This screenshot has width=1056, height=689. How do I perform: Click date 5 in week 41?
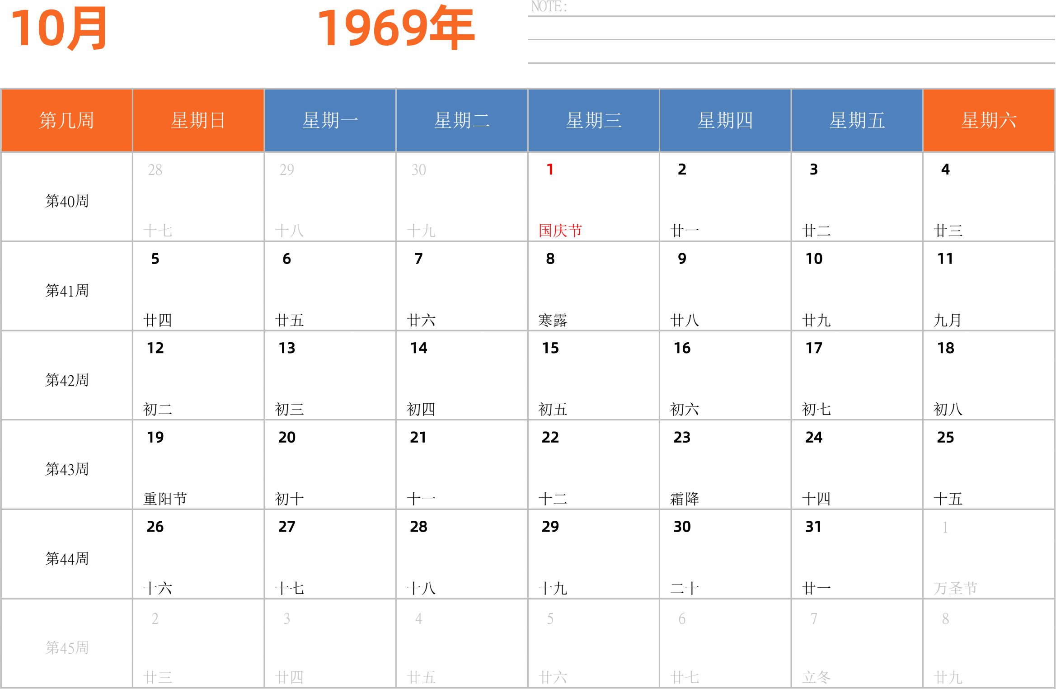tap(155, 259)
